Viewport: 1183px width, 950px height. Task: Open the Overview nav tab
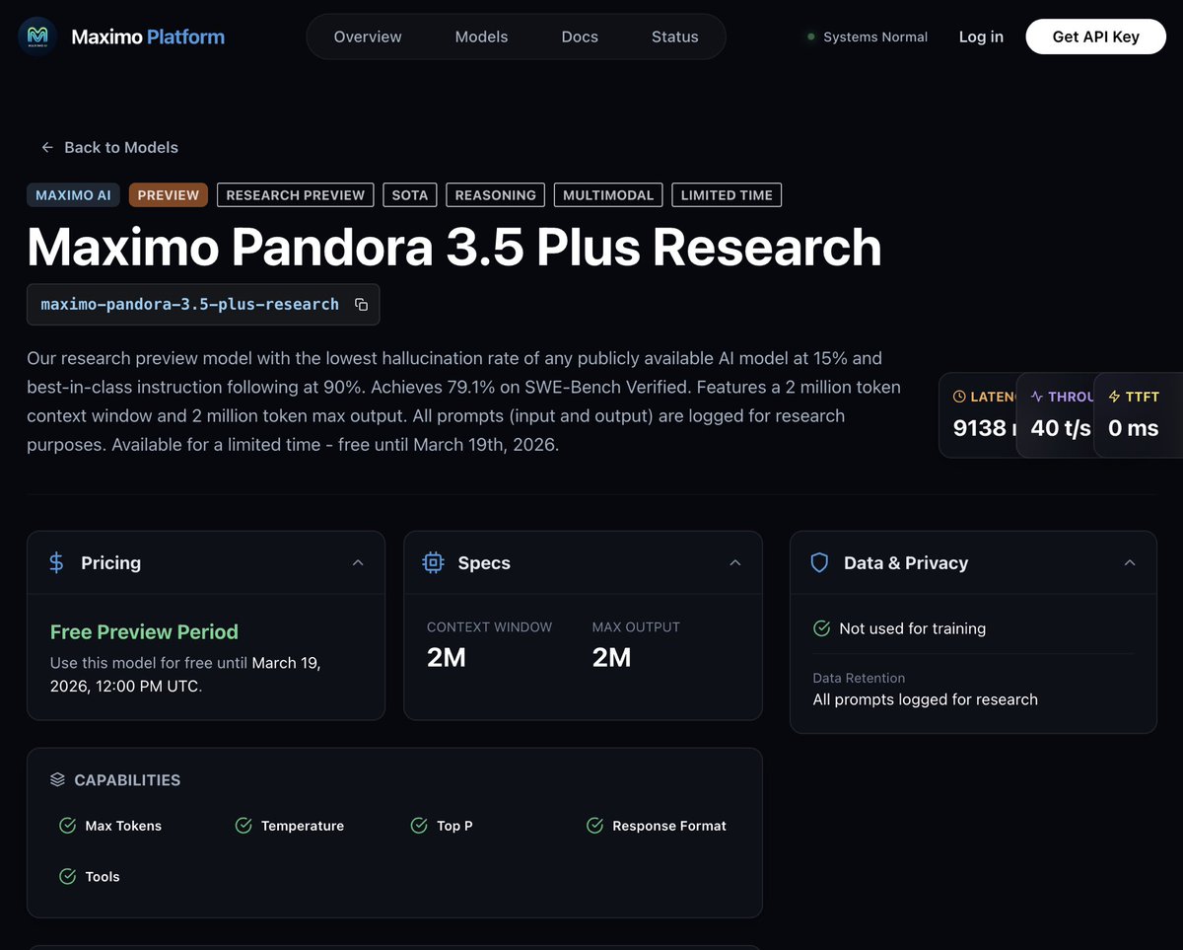pos(368,37)
